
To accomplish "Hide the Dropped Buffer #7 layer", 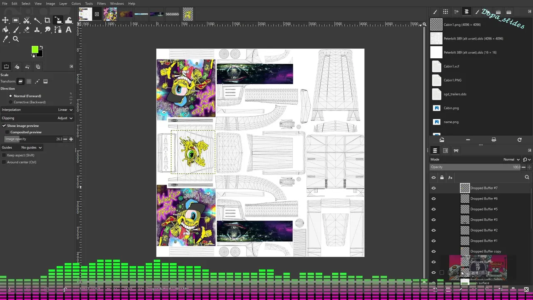I will [x=433, y=188].
